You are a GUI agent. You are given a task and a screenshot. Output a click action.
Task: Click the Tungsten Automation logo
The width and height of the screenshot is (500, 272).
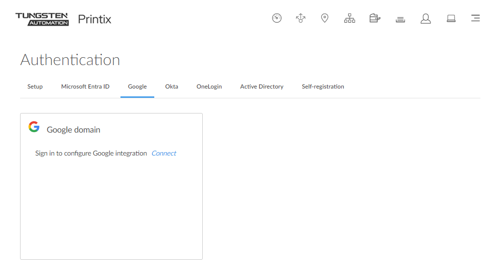pos(42,19)
